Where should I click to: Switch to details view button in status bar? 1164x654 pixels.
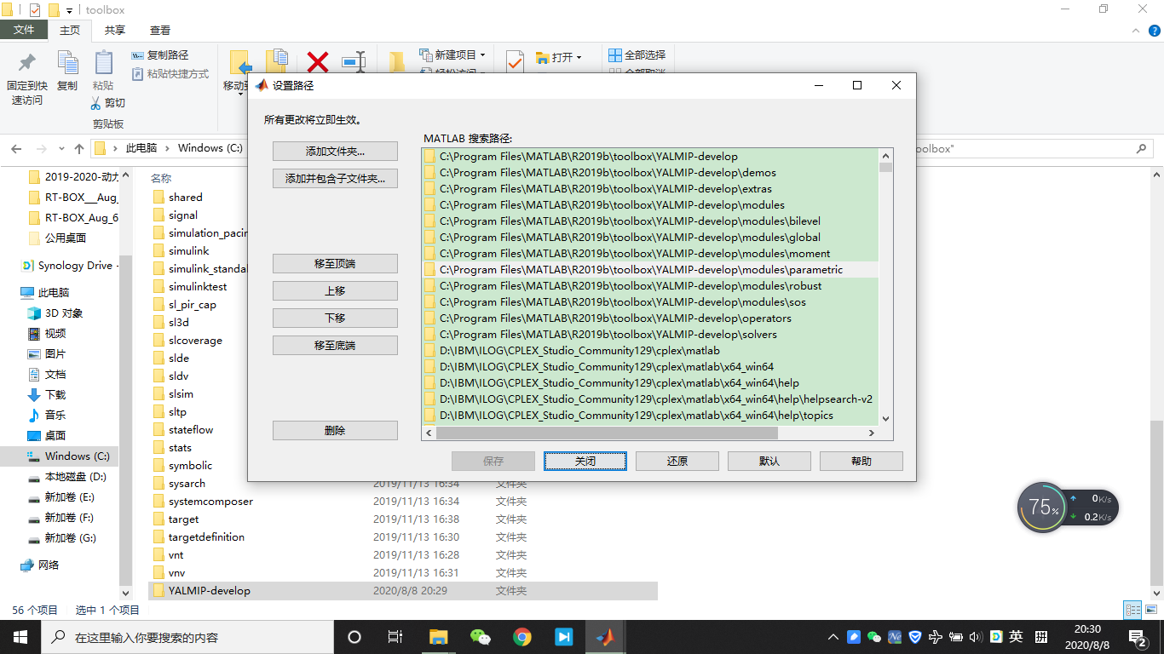(x=1132, y=610)
